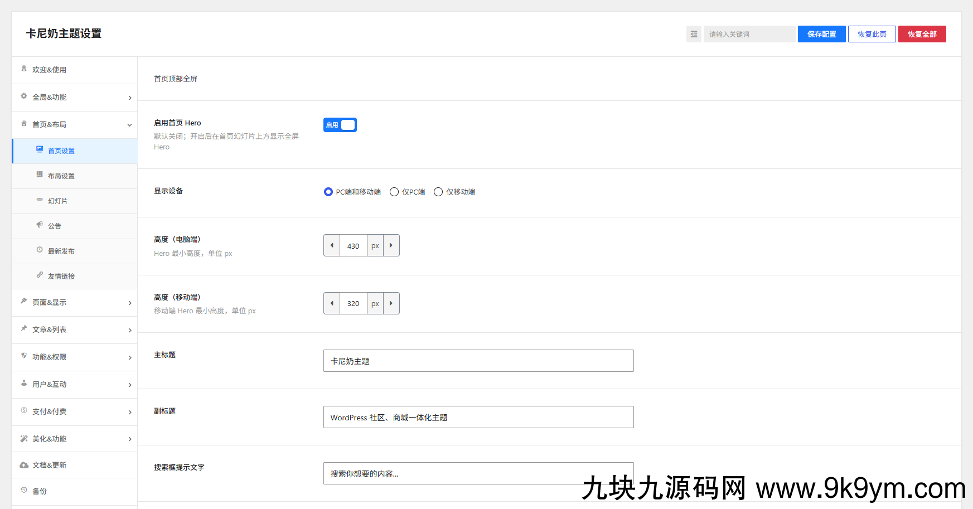973x509 pixels.
Task: Click the 副标题 text field
Action: [478, 417]
